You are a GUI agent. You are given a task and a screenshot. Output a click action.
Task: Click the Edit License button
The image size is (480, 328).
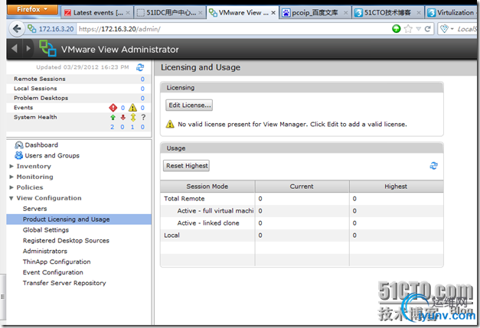coord(189,106)
